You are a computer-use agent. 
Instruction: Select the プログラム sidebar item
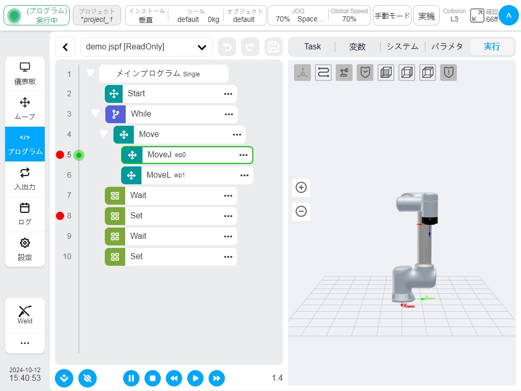(25, 144)
